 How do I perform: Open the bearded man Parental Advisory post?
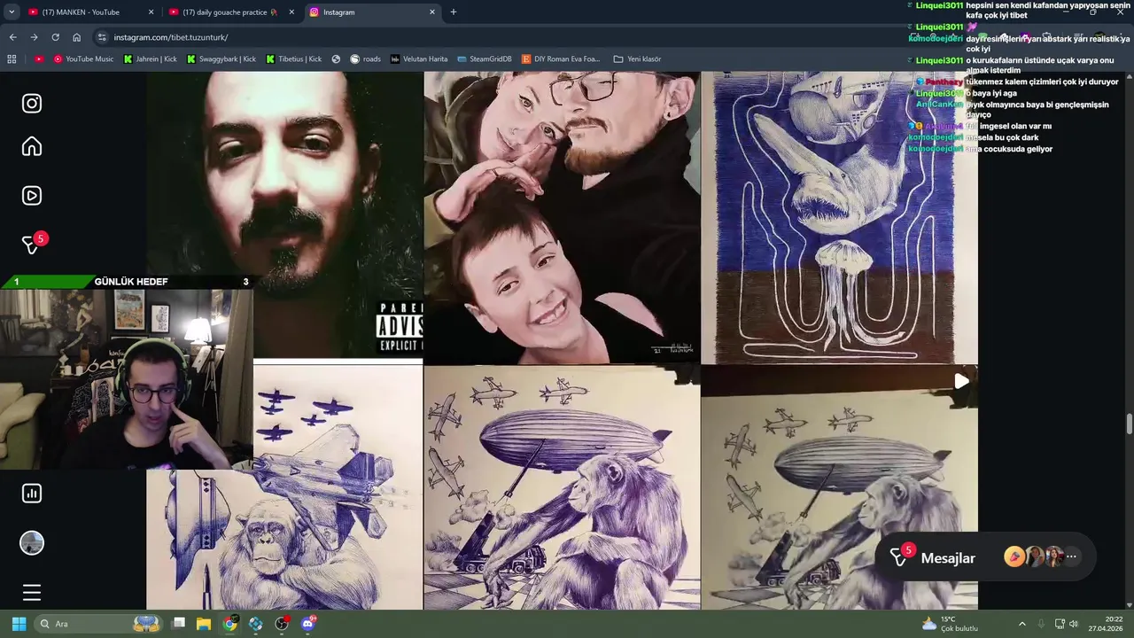tap(284, 214)
